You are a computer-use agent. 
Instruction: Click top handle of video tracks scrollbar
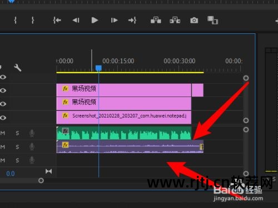[x=246, y=78]
